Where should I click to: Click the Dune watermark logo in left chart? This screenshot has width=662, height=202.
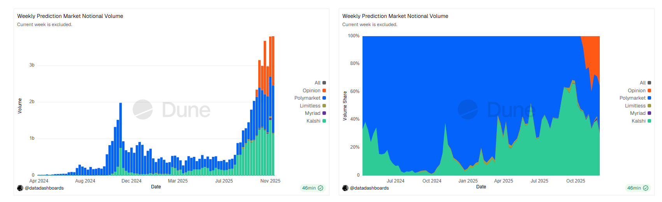[143, 109]
